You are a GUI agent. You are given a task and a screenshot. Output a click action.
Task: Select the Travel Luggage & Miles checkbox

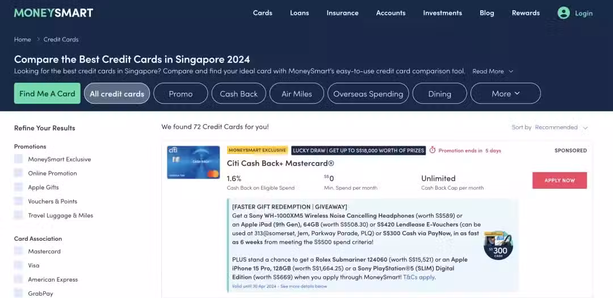pos(18,215)
